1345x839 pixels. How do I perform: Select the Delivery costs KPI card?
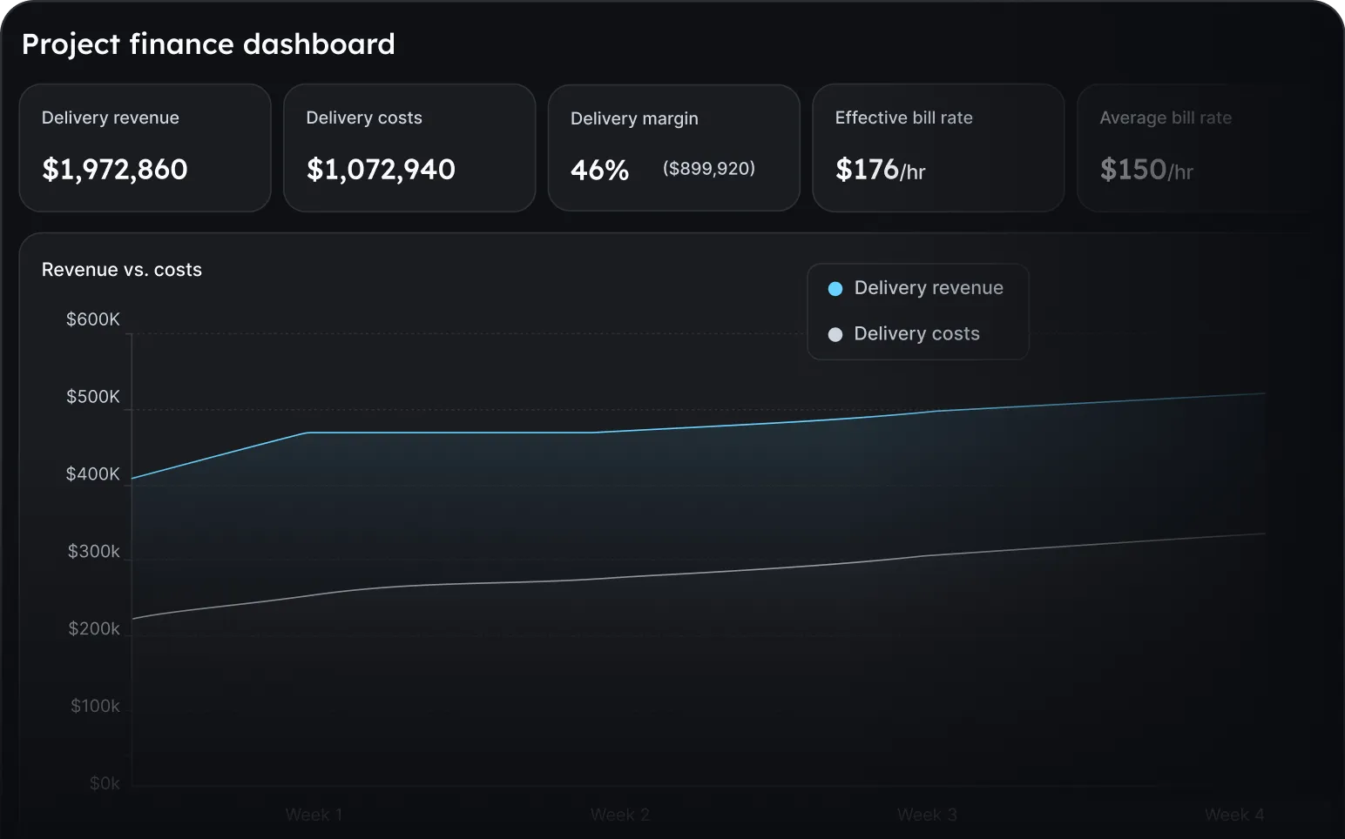coord(409,147)
